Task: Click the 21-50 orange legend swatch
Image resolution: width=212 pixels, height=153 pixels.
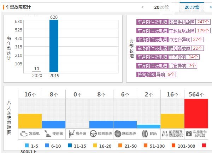Action: [x=120, y=146]
